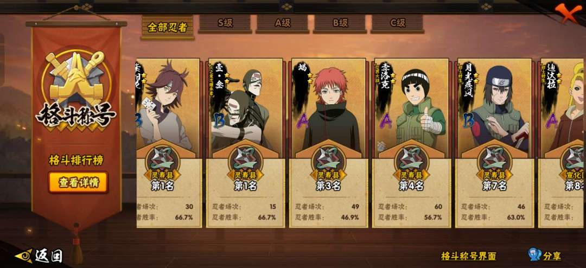
Task: Switch to the B级 tab
Action: [x=340, y=23]
